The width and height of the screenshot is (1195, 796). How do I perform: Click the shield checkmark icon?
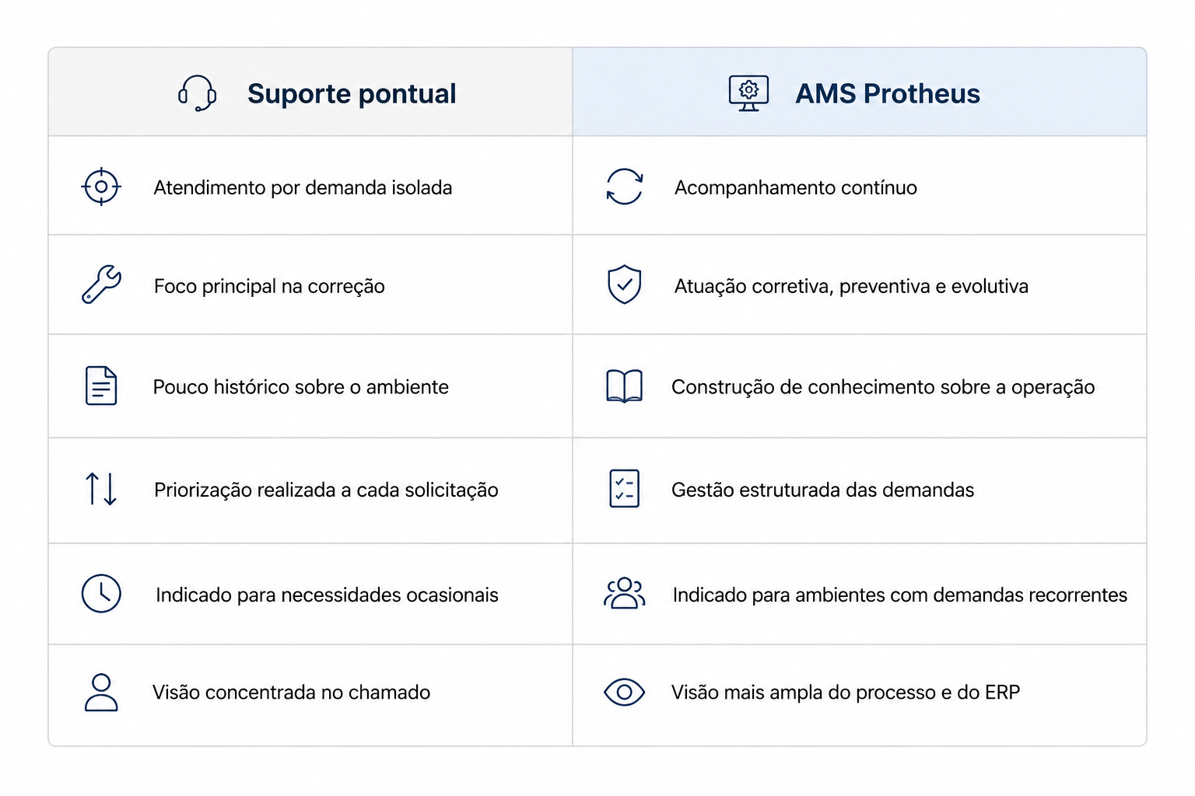pos(624,285)
